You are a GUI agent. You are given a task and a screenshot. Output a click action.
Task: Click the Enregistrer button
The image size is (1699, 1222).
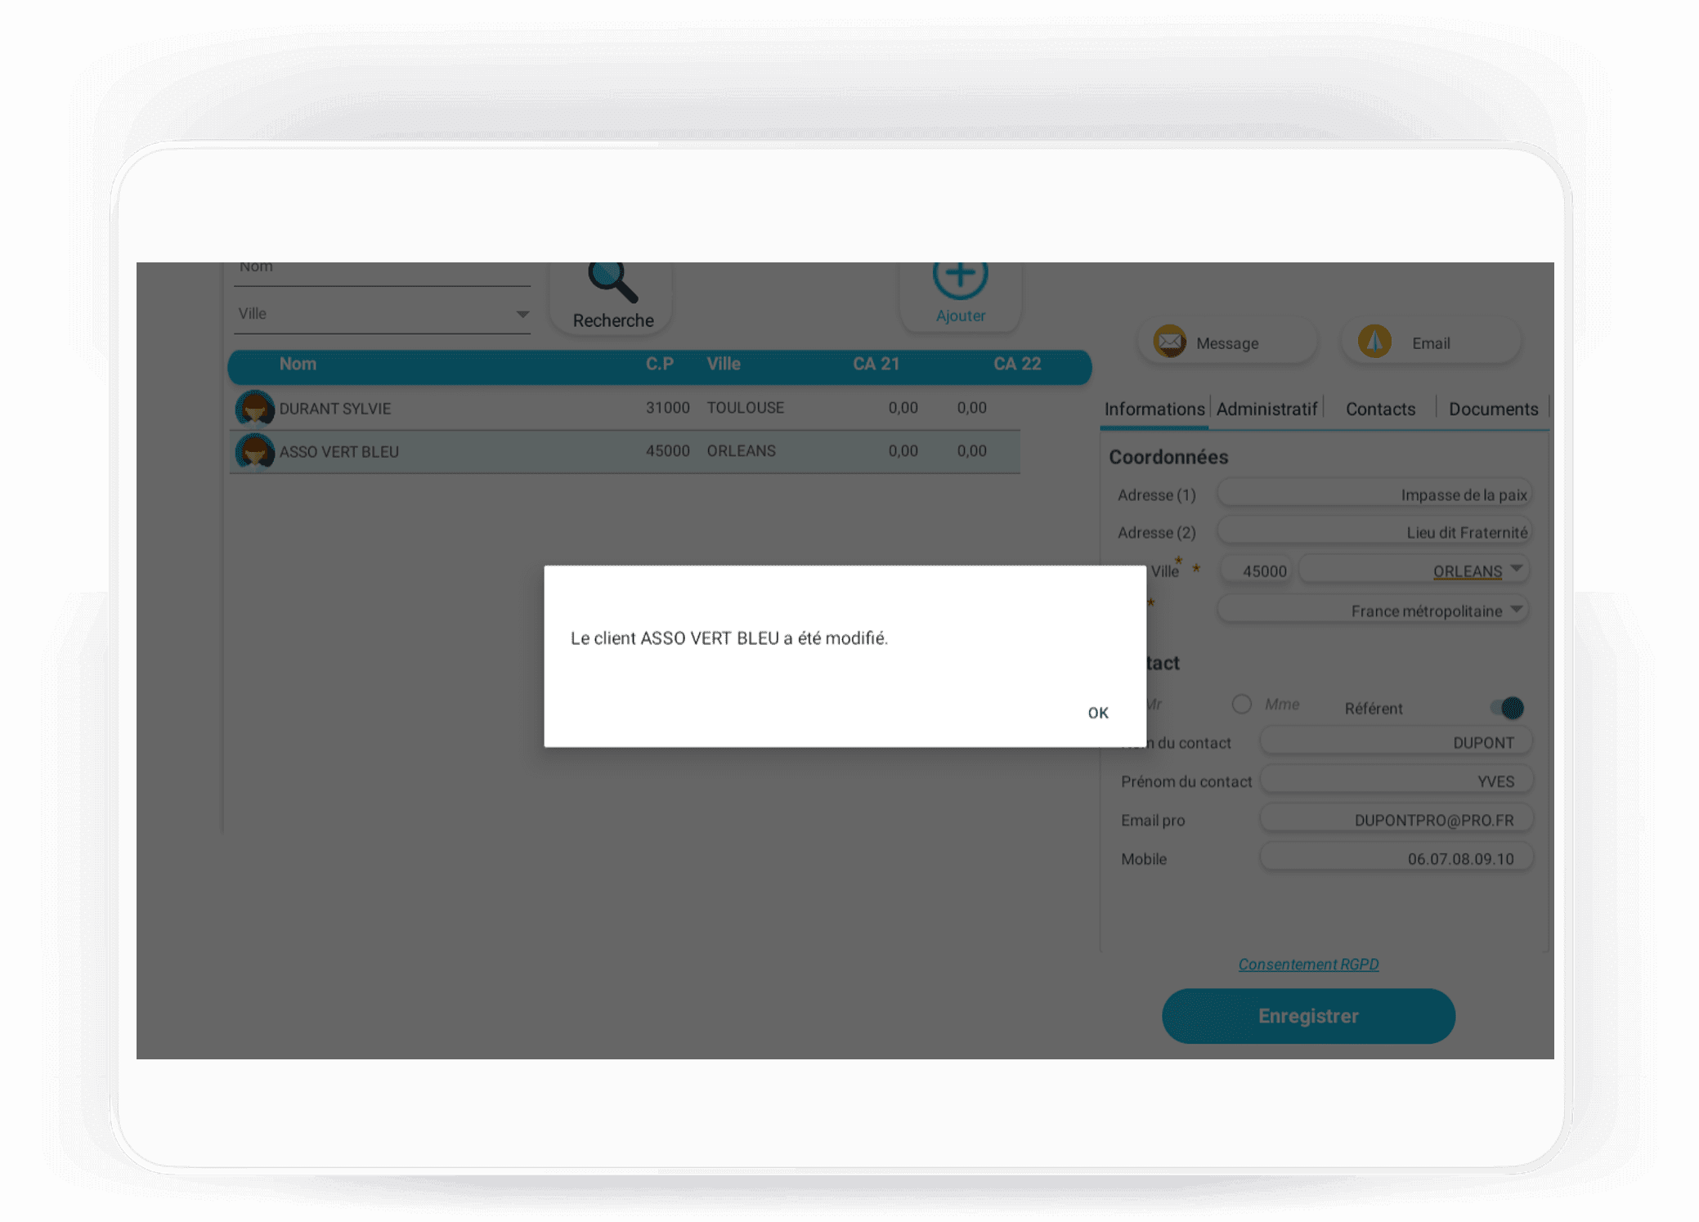click(x=1308, y=1015)
